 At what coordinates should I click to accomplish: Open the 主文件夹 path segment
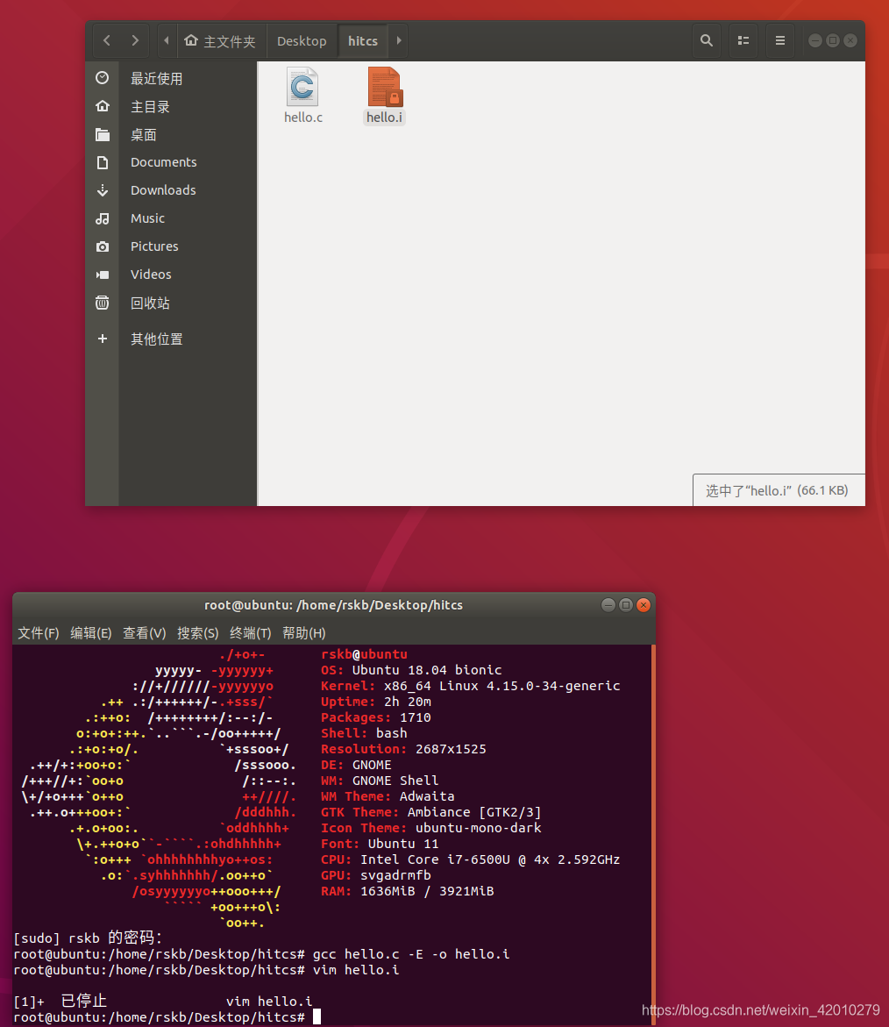click(x=220, y=41)
